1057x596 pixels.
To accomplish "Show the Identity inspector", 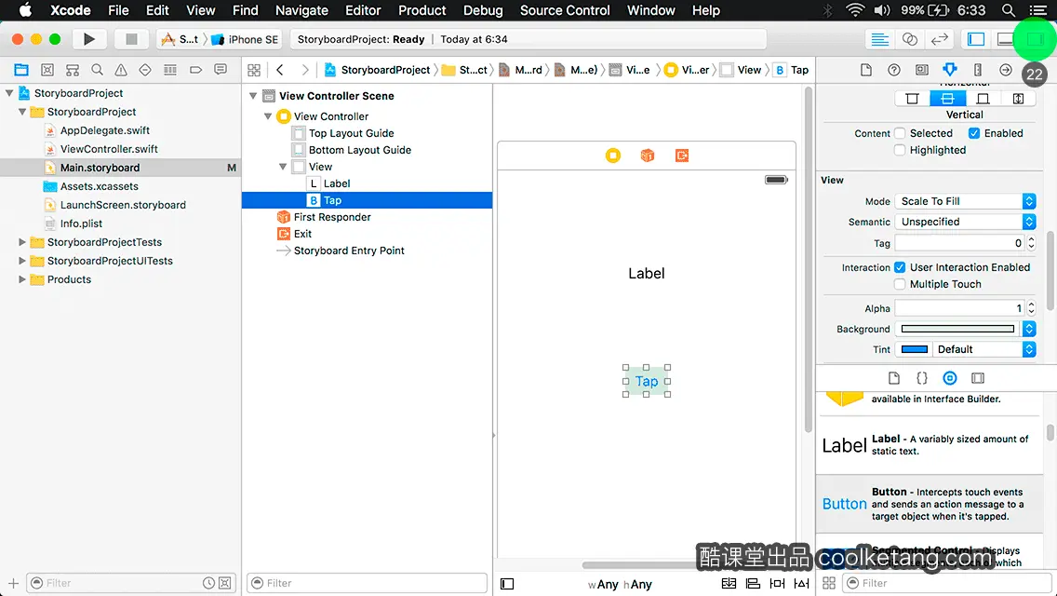I will click(921, 70).
